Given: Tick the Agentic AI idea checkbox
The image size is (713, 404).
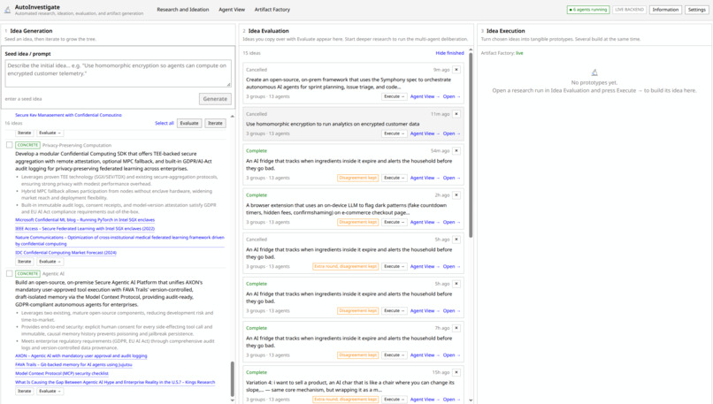Looking at the screenshot, I should pyautogui.click(x=9, y=273).
